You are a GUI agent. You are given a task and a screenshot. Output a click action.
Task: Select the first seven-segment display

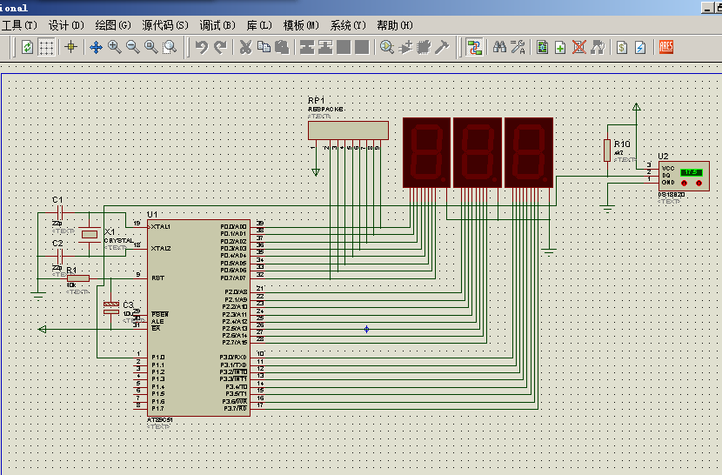(x=426, y=152)
